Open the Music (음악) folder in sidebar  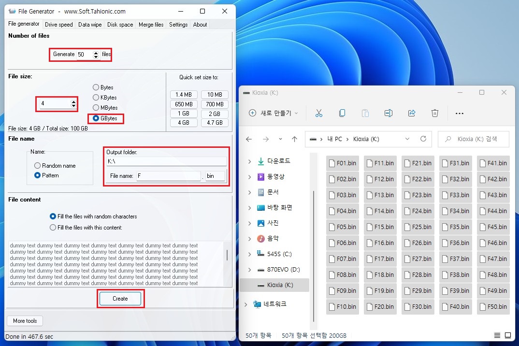273,238
